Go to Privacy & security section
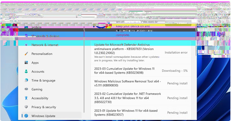This screenshot has height=121, width=231. point(44,107)
